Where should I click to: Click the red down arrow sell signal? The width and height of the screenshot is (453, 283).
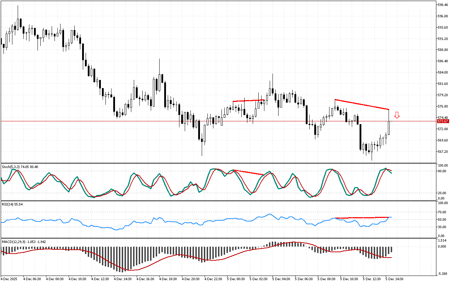[x=397, y=115]
